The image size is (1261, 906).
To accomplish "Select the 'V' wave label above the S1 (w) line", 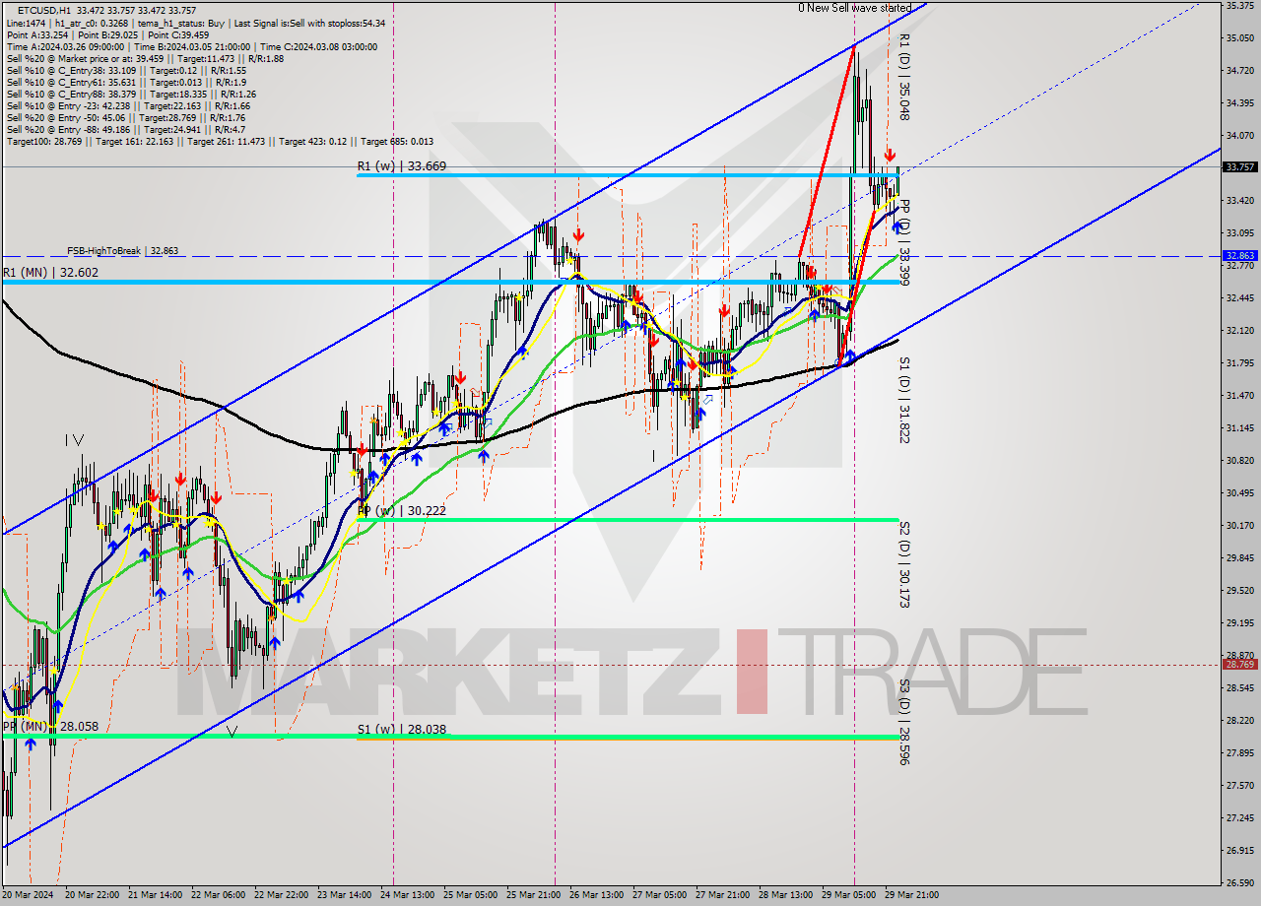I will (232, 732).
